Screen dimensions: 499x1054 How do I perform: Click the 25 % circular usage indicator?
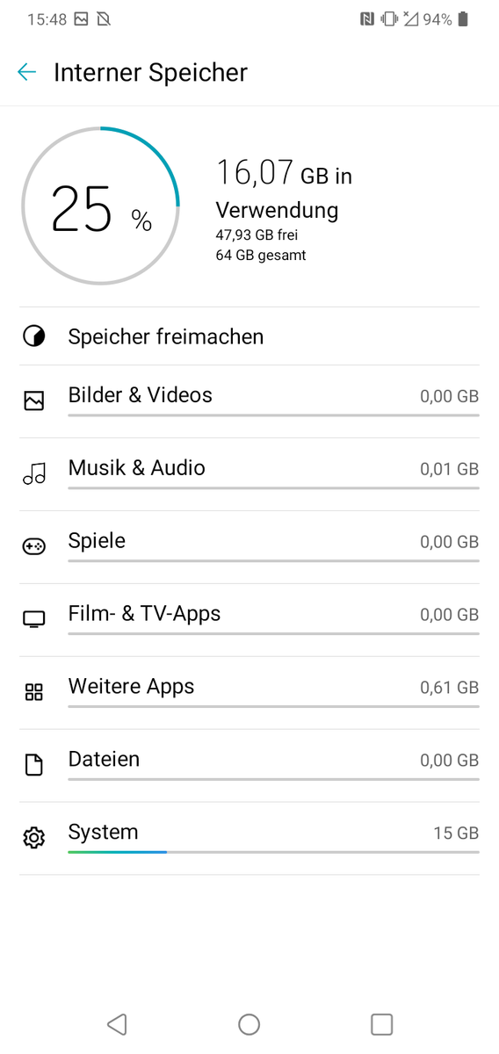[x=100, y=206]
